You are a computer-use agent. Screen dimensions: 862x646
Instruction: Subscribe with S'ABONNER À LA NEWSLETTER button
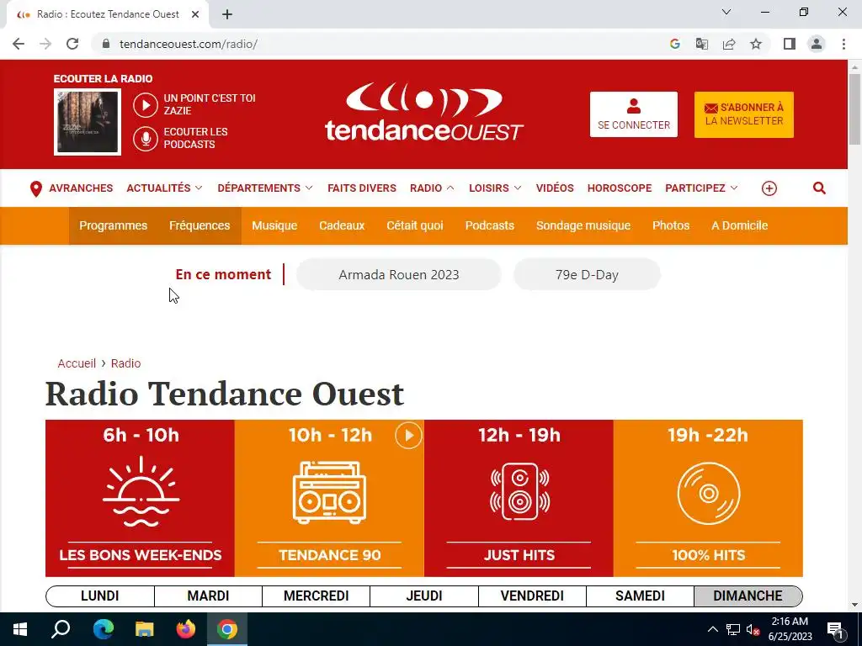744,114
